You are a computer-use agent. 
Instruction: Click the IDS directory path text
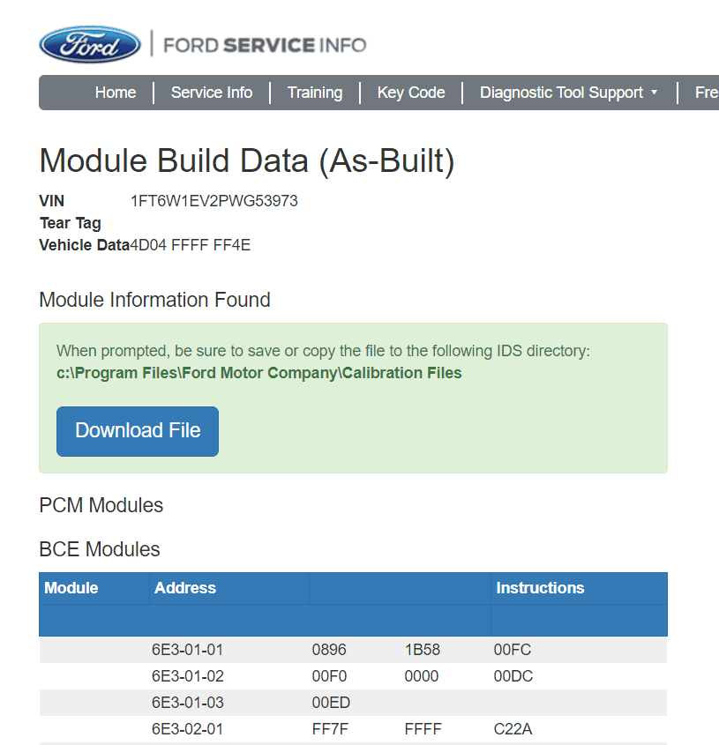click(260, 373)
